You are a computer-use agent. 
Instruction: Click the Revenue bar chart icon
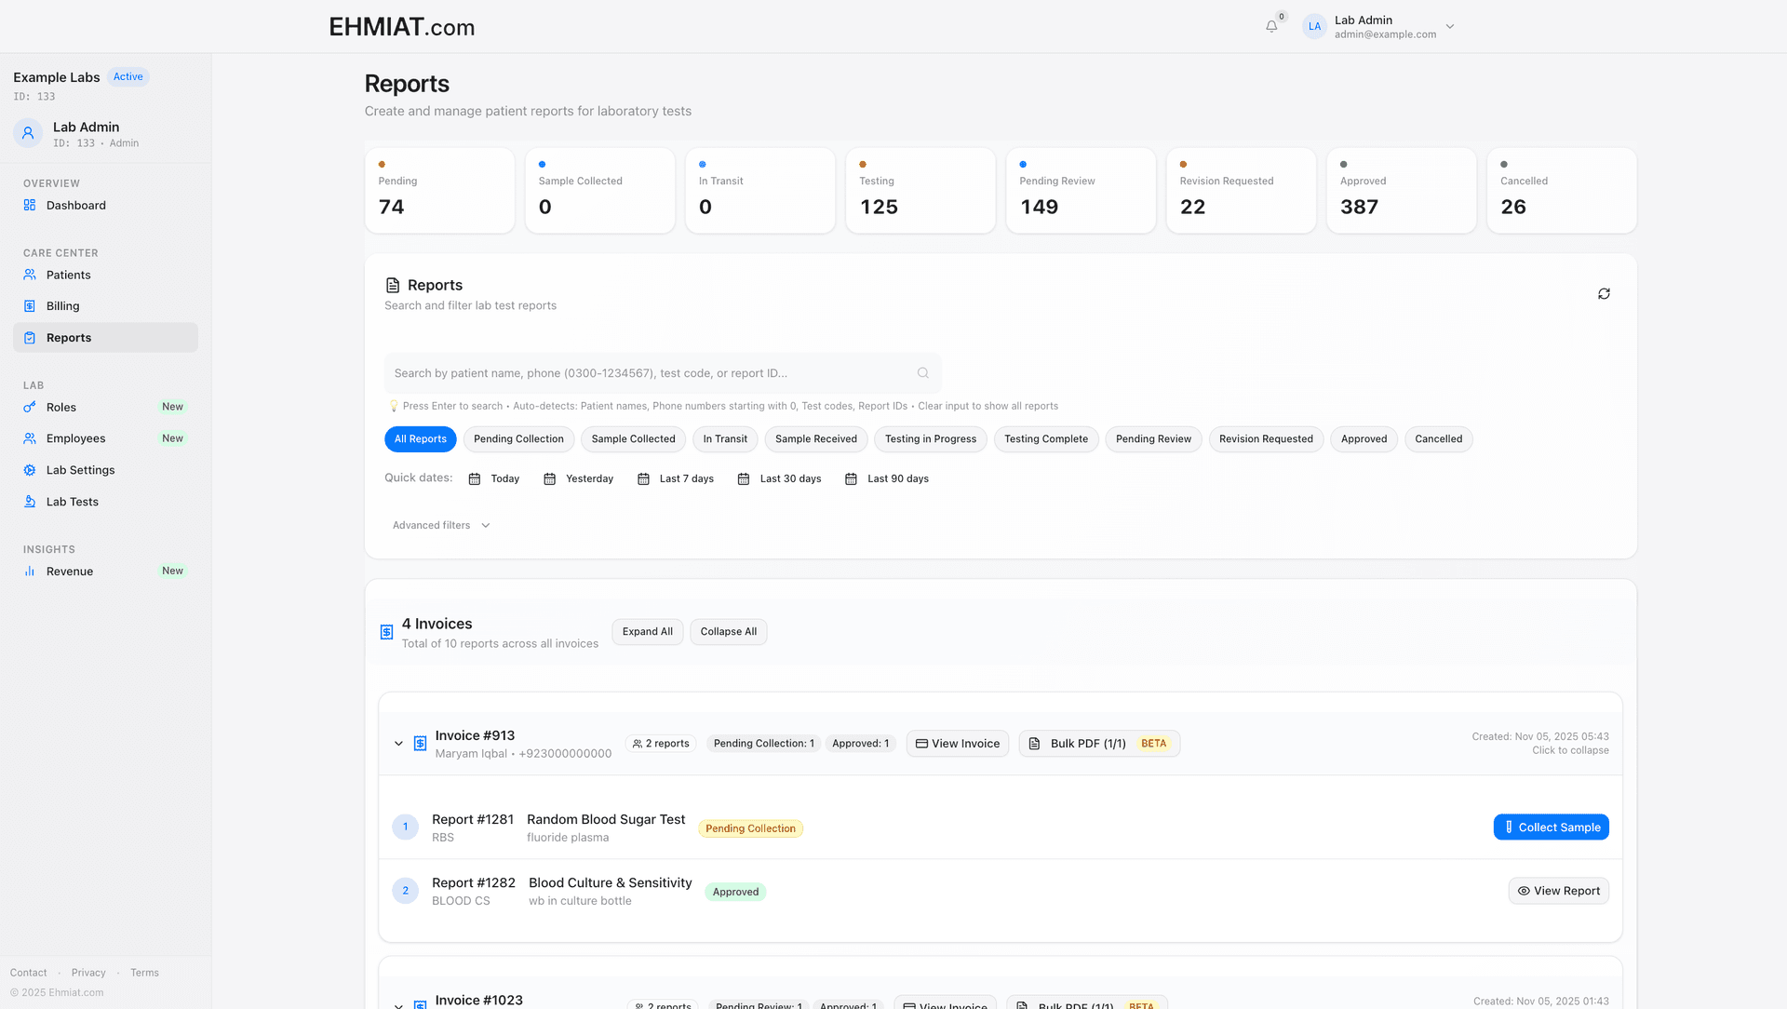coord(30,572)
